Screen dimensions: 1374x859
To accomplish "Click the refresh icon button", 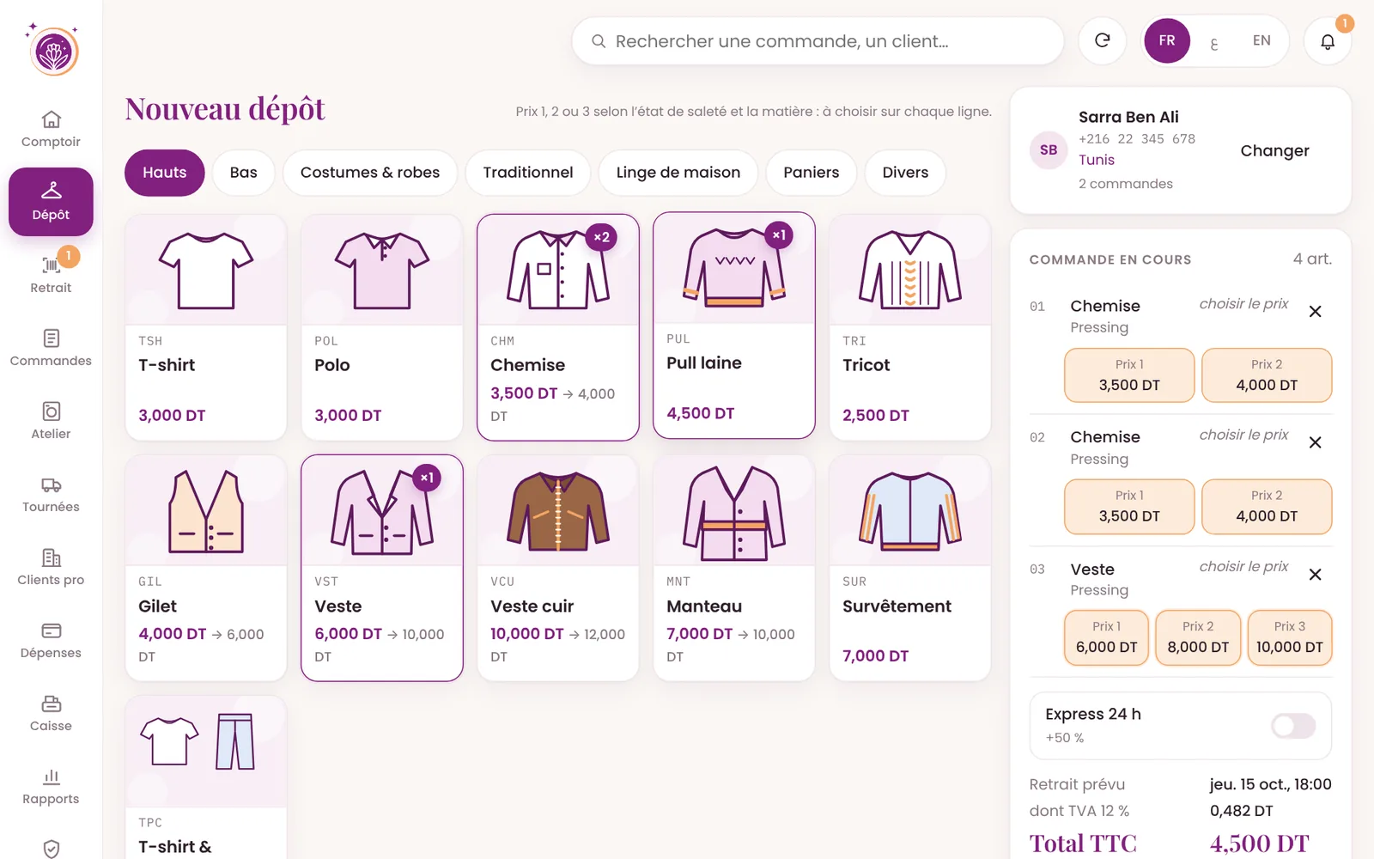I will point(1103,40).
